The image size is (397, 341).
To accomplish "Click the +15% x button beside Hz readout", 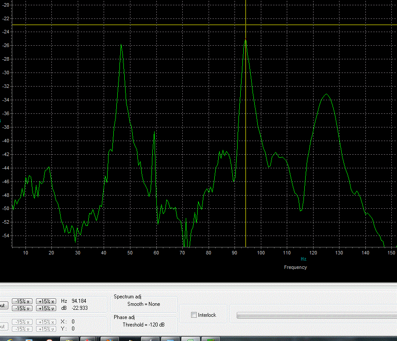I will point(46,301).
